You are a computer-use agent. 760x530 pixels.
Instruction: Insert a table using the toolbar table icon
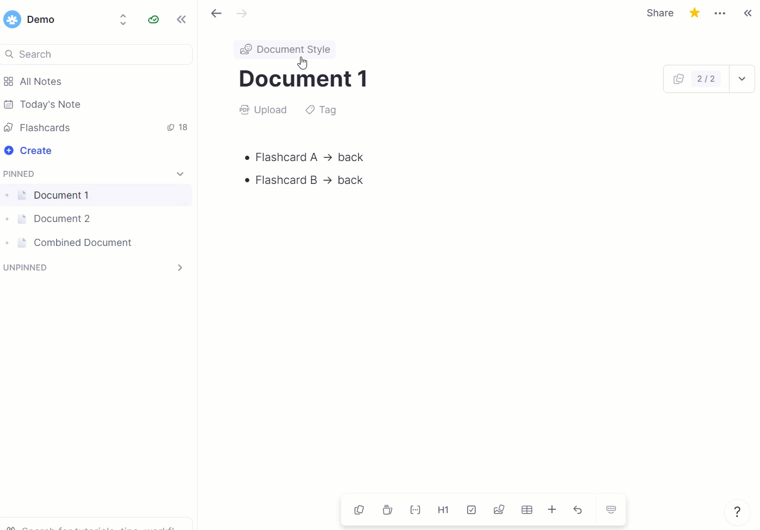click(x=526, y=510)
